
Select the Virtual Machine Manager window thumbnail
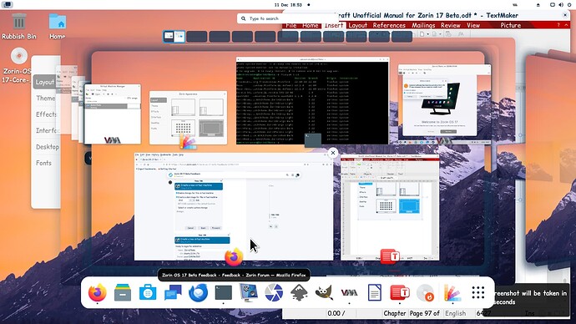click(113, 114)
